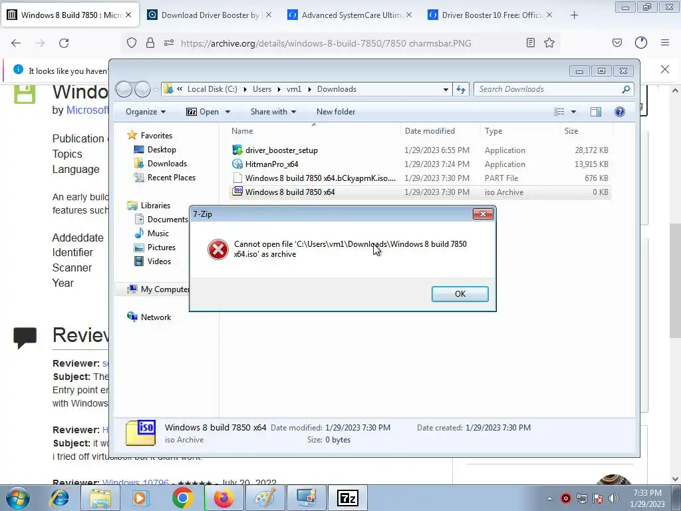
Task: Open the Firefox account icon
Action: [641, 43]
